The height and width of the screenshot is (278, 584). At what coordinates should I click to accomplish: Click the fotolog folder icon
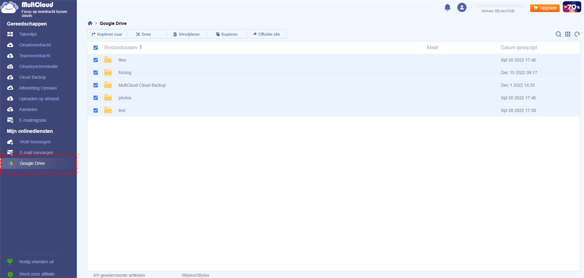point(108,73)
